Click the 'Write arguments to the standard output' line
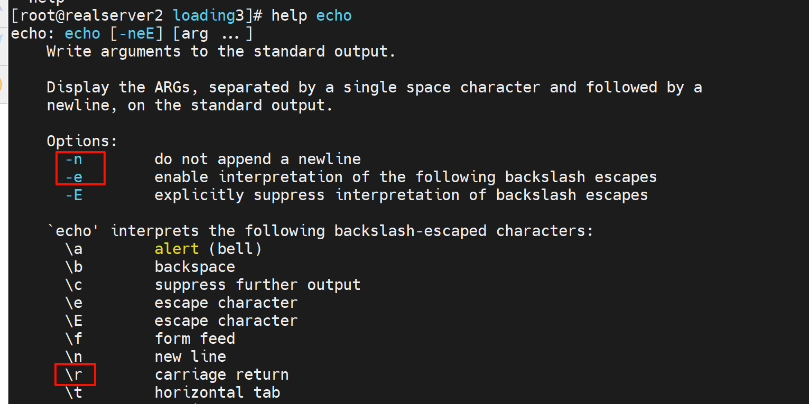The image size is (809, 404). coord(221,51)
